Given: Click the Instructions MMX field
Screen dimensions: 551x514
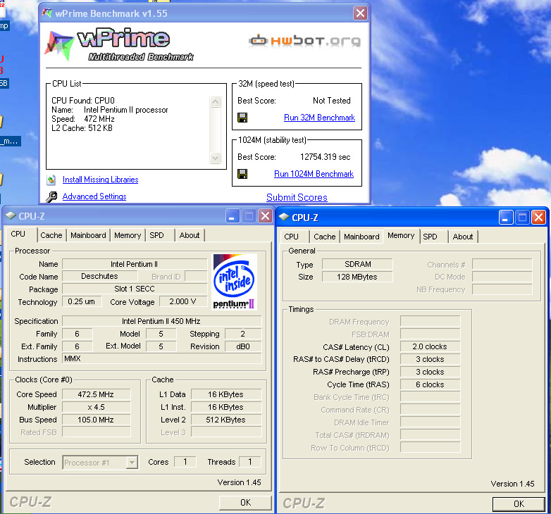Looking at the screenshot, I should click(161, 358).
